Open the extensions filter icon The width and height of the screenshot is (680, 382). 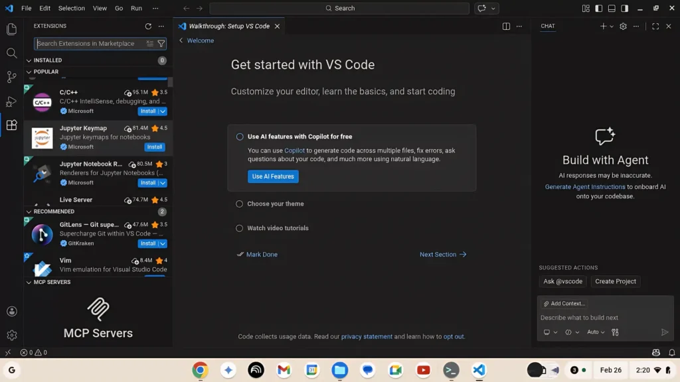(x=161, y=43)
